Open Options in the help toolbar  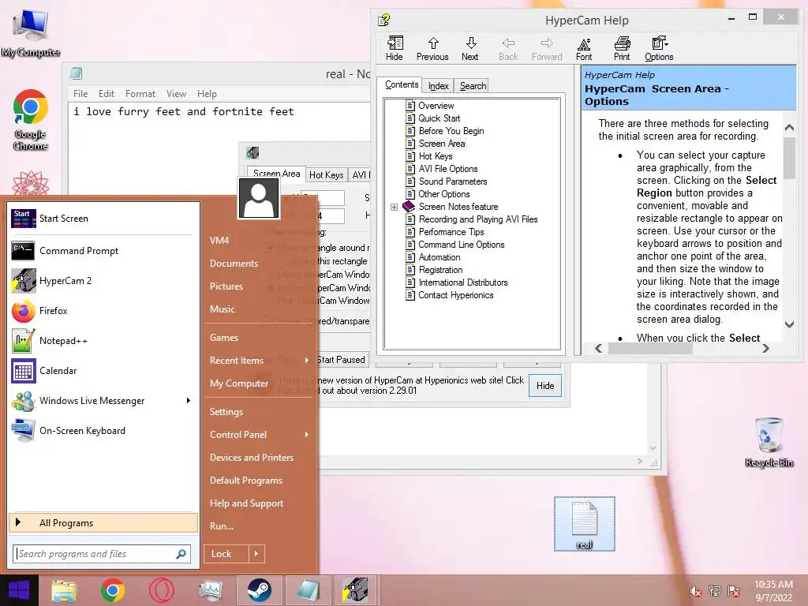[659, 48]
